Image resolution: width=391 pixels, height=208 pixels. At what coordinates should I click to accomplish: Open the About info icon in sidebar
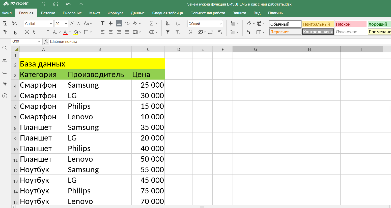[5, 96]
